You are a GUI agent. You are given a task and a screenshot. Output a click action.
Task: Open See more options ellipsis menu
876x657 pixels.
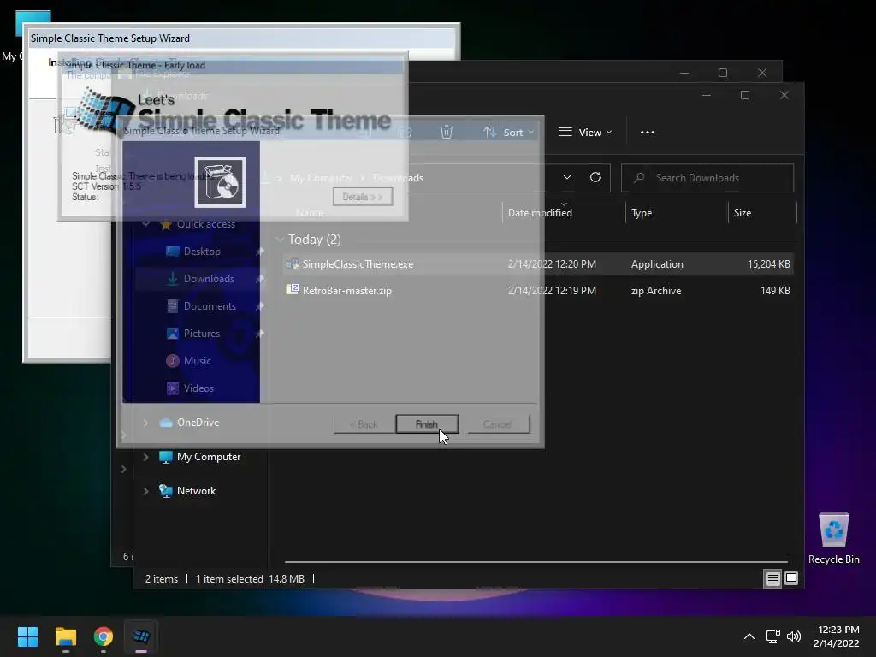tap(648, 133)
